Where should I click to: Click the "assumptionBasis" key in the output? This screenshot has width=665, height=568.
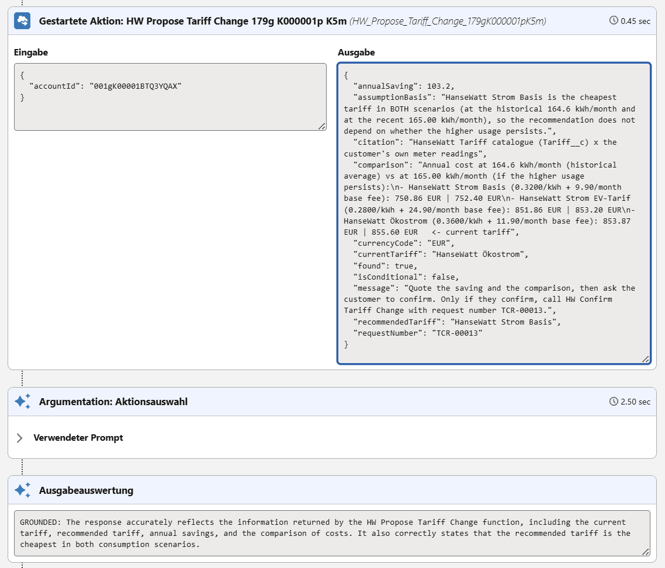click(392, 97)
